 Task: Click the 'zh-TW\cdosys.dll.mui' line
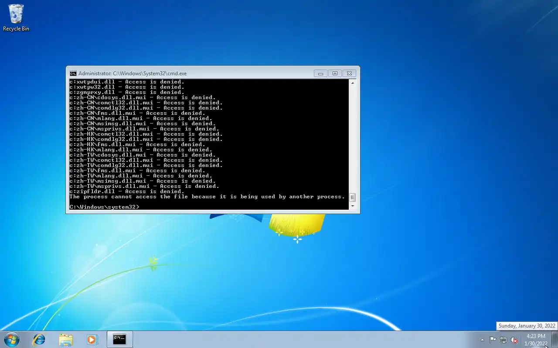[143, 155]
